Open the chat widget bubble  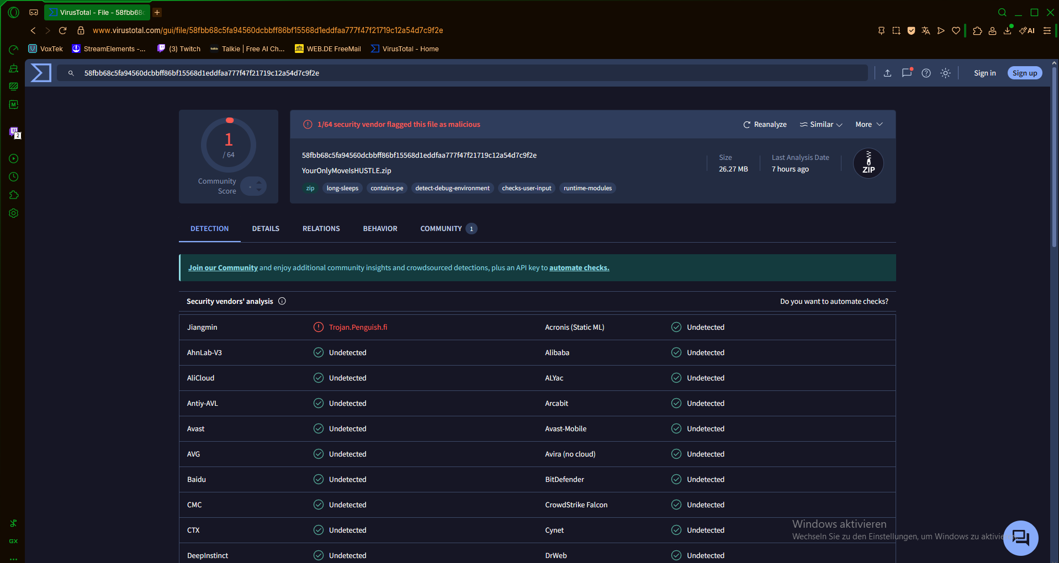1020,538
